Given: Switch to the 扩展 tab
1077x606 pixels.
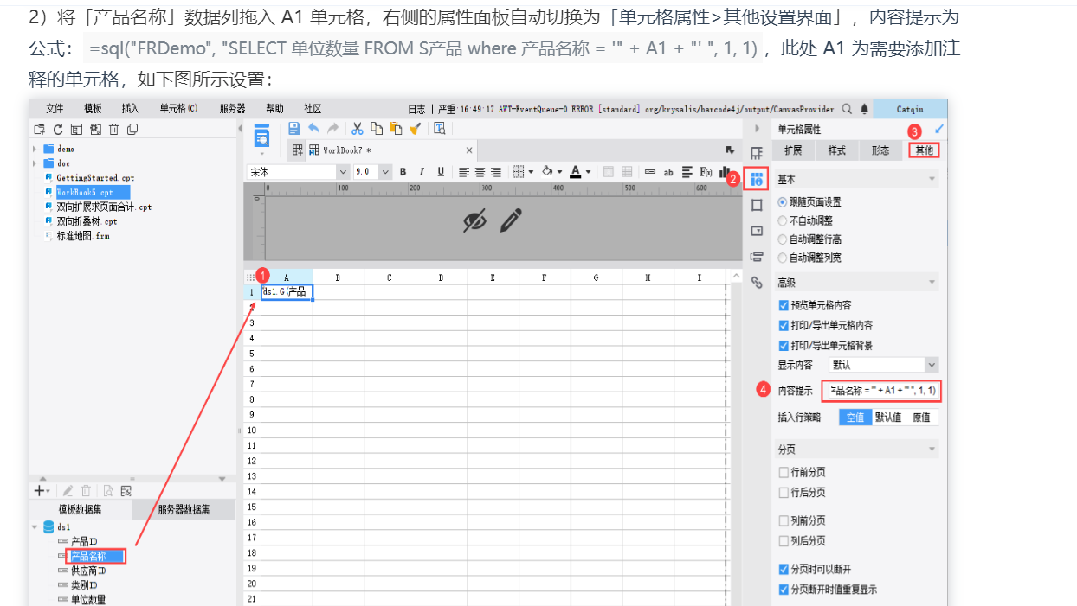Looking at the screenshot, I should [793, 150].
